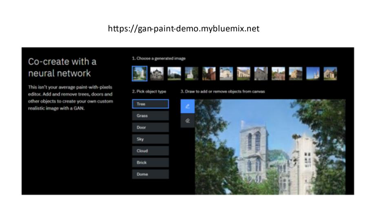Select Brick as the object type
376x211 pixels.
[150, 163]
